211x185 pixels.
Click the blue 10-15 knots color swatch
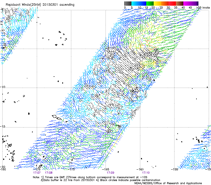[x=143, y=3]
